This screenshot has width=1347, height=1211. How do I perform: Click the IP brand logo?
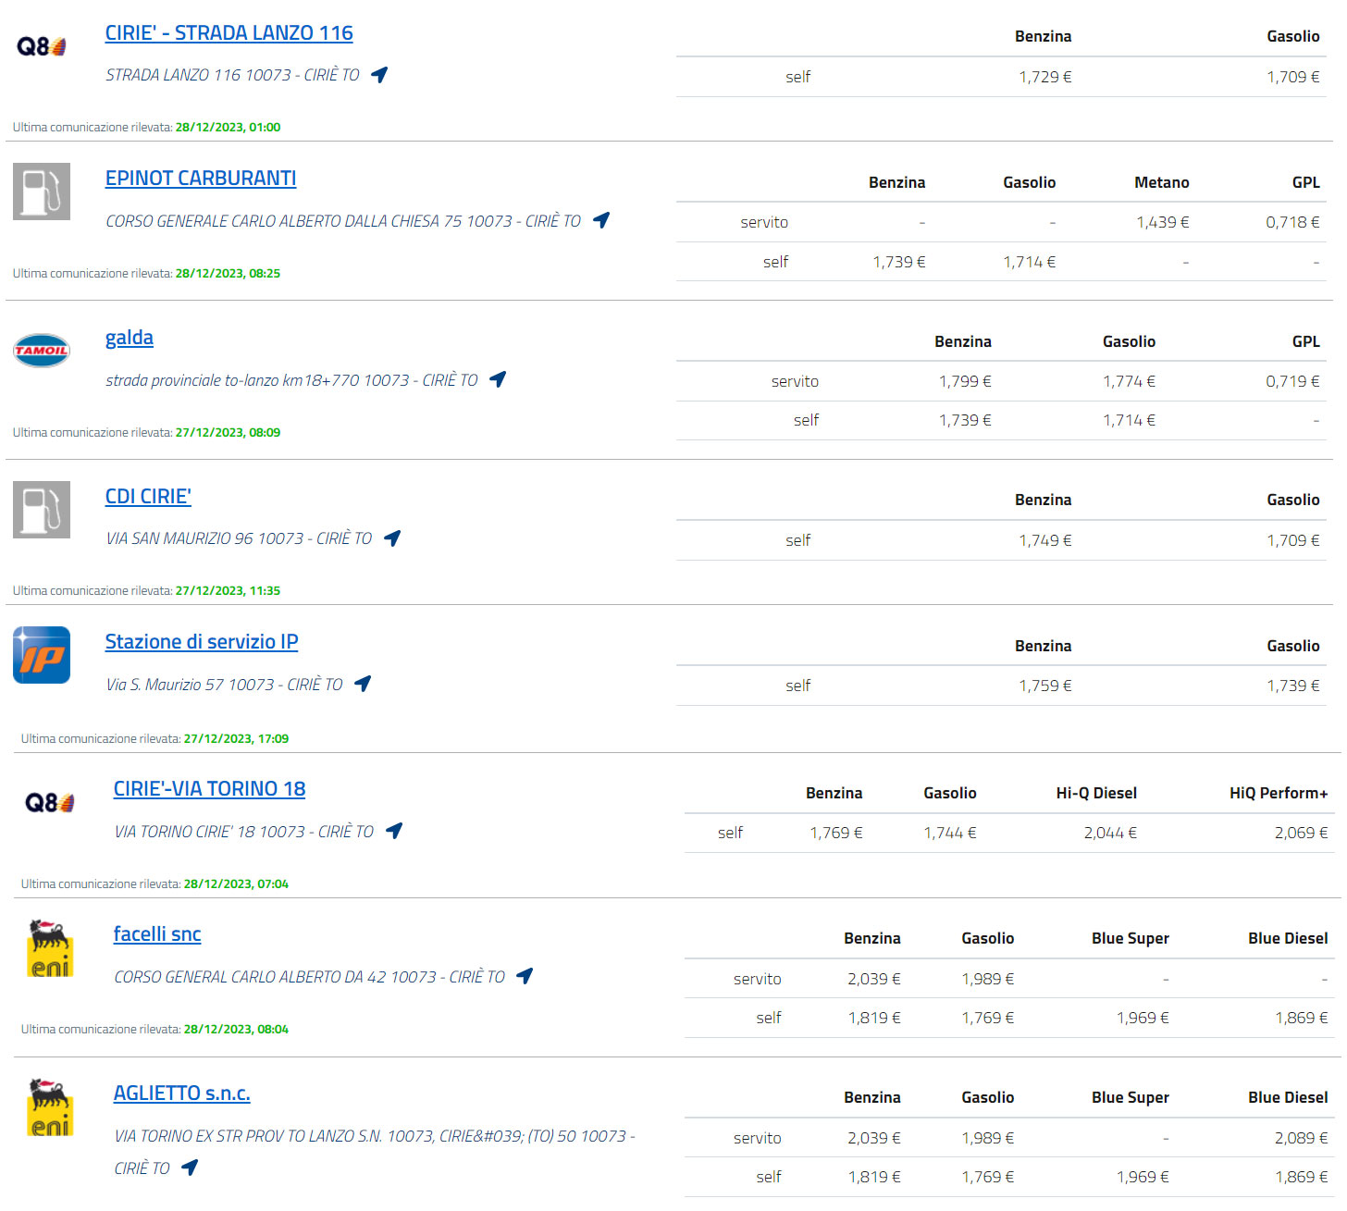tap(42, 655)
